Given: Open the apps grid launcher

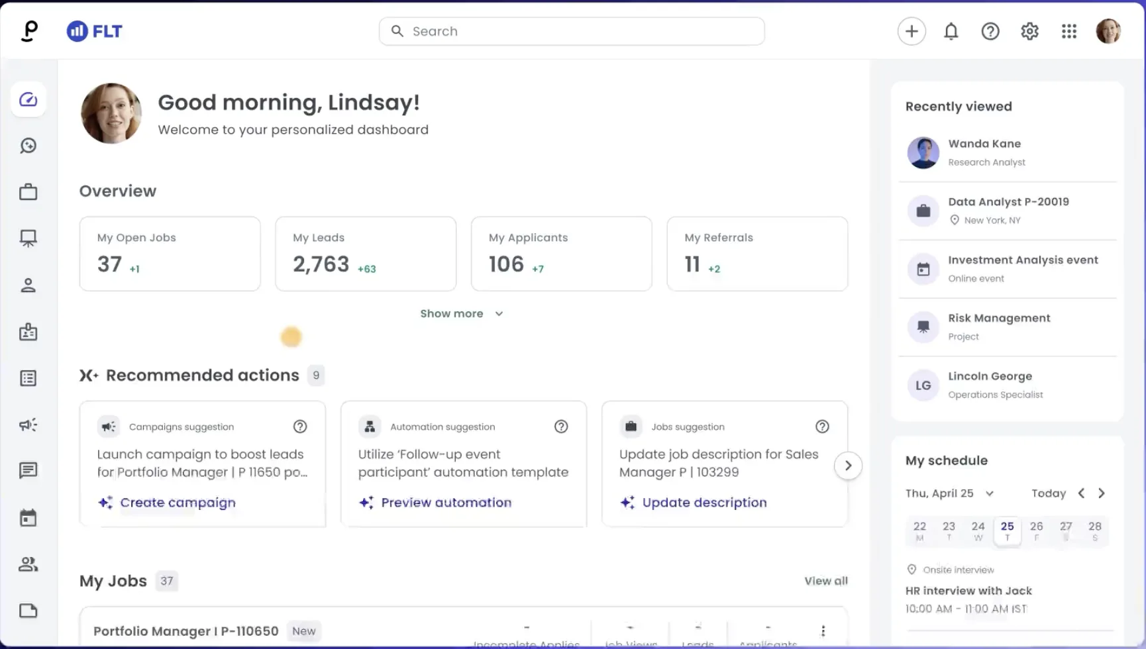Looking at the screenshot, I should 1069,31.
